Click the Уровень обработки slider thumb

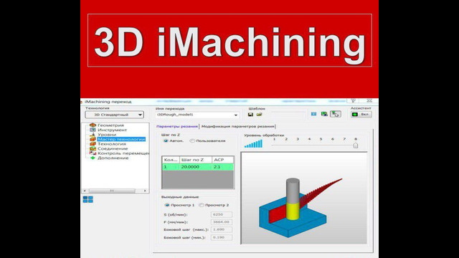[x=356, y=145]
